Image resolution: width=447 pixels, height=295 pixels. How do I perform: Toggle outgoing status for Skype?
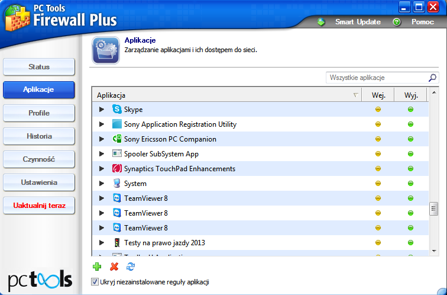[x=410, y=110]
